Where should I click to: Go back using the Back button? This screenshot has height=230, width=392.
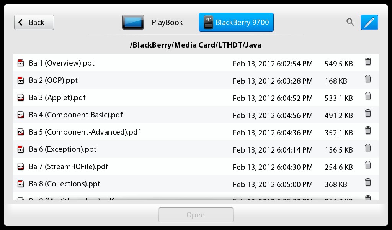[34, 22]
